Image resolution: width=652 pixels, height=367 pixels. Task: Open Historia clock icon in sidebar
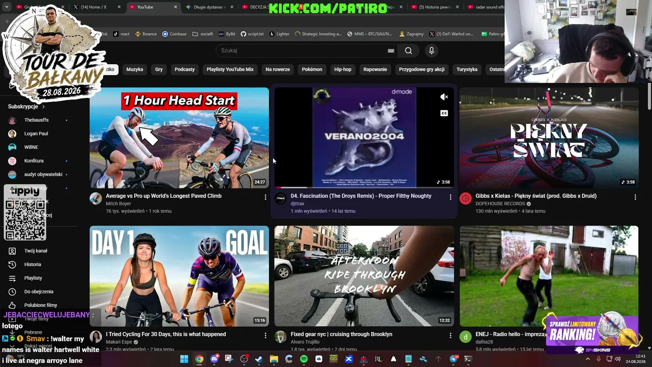(x=12, y=265)
